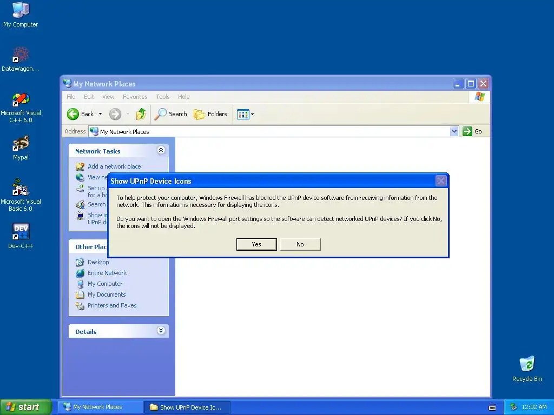Click the Entire Network globe icon

coord(80,273)
